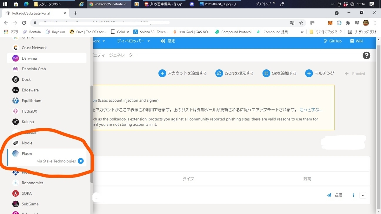Screen dimensions: 381x214
Task: Click the Proxied button
Action: click(x=355, y=74)
